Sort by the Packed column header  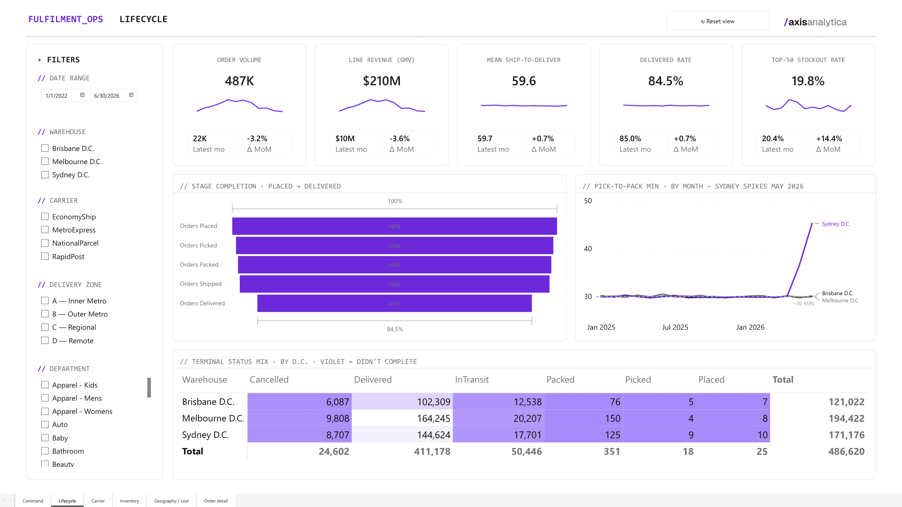coord(560,380)
